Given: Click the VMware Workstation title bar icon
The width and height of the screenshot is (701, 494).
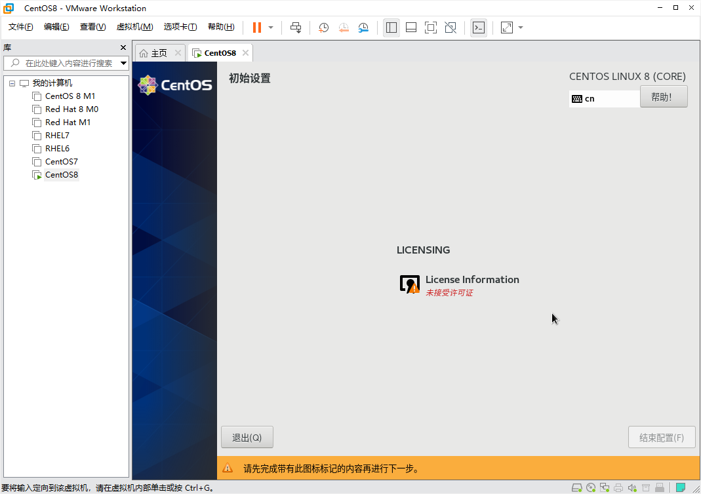Looking at the screenshot, I should [9, 8].
